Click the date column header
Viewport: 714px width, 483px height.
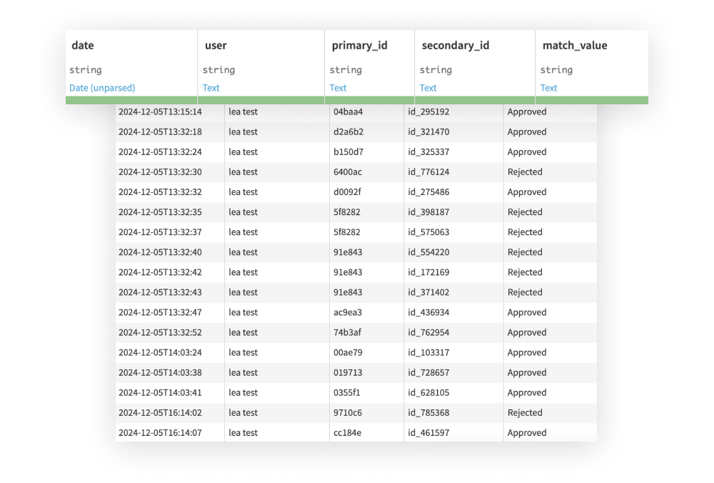(x=82, y=46)
